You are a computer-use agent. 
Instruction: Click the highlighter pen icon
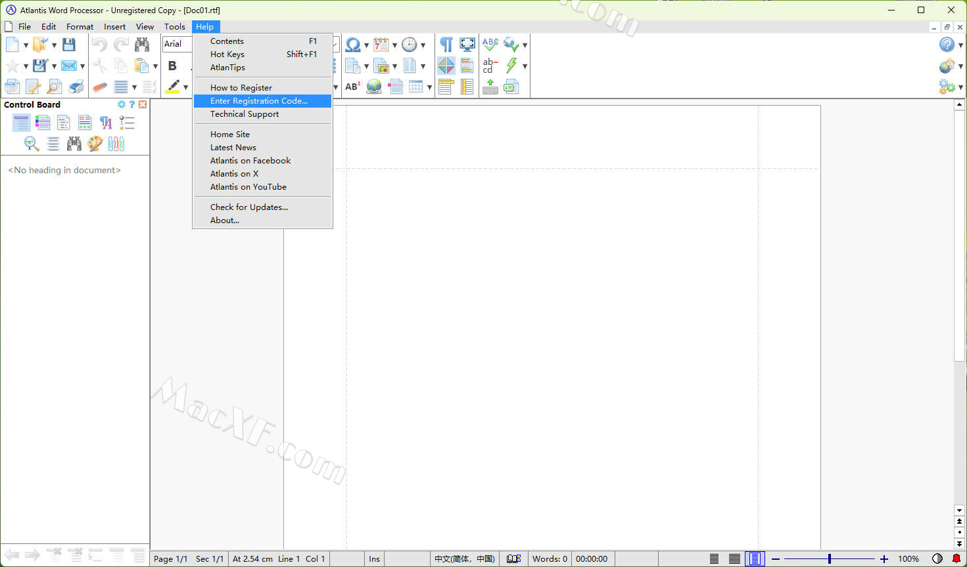[173, 87]
